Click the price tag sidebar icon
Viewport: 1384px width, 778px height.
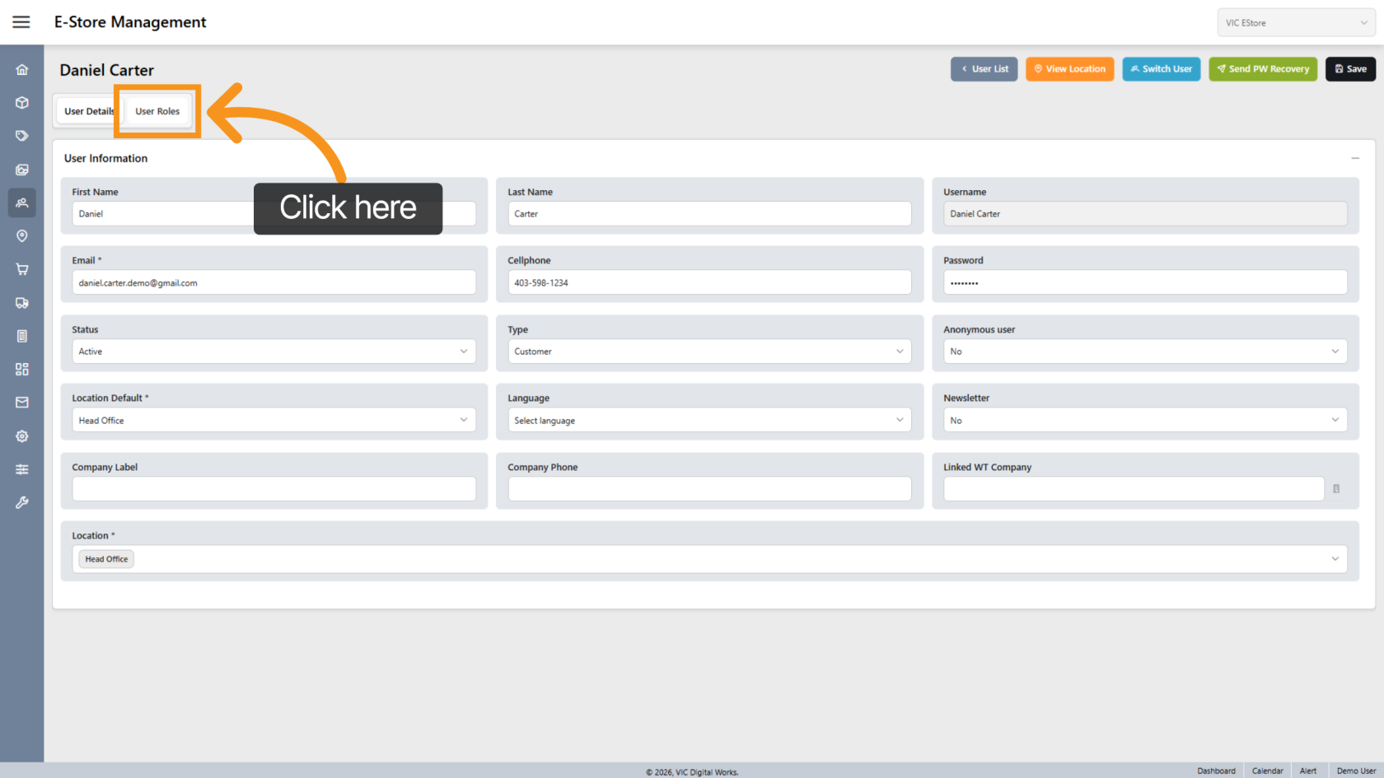point(22,136)
